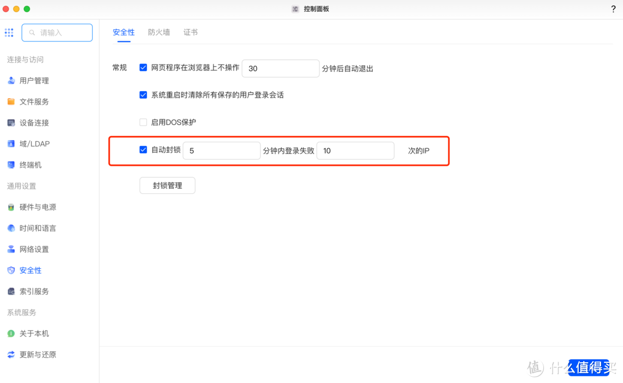623x383 pixels.
Task: Select 索引服务 in the sidebar
Action: [x=35, y=291]
